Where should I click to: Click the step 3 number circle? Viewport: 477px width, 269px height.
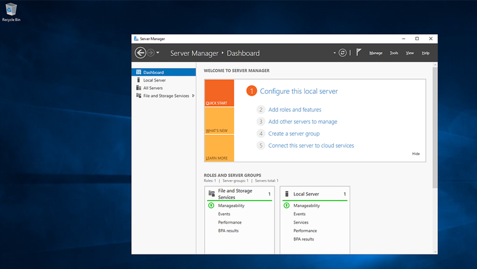[261, 122]
